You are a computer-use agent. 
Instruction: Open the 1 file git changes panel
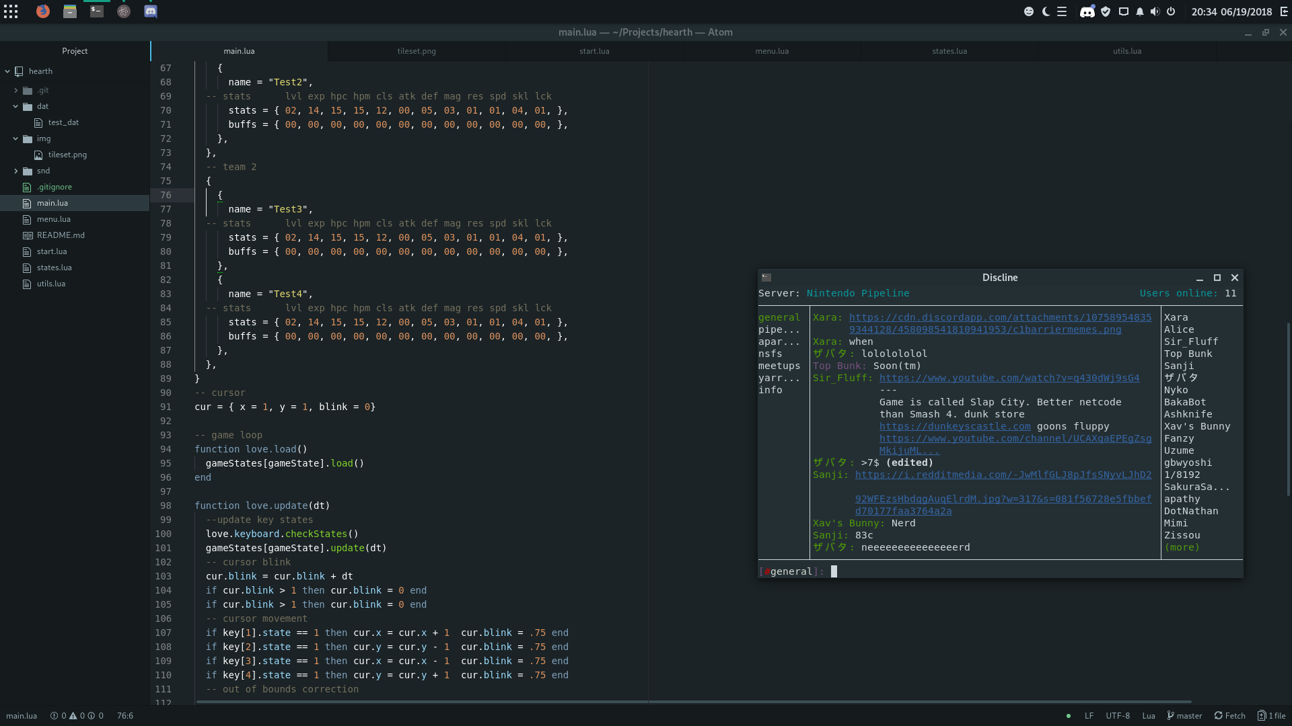(x=1272, y=716)
